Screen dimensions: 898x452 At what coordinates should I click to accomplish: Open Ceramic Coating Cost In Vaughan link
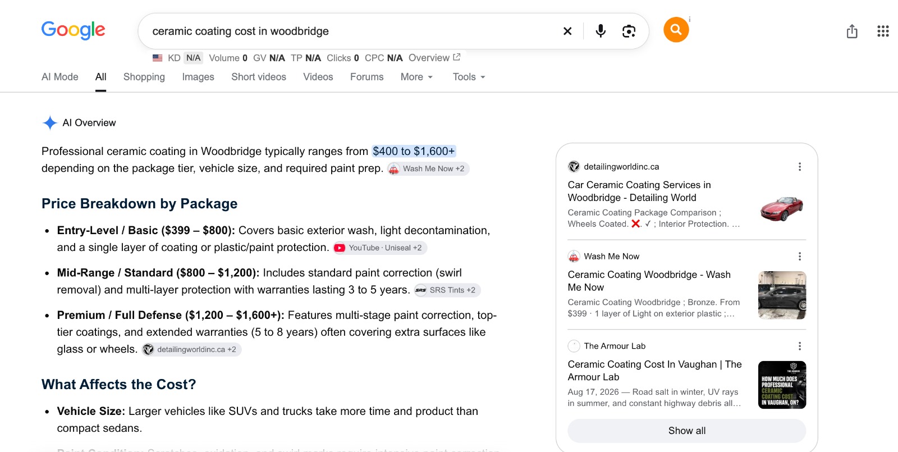click(655, 371)
